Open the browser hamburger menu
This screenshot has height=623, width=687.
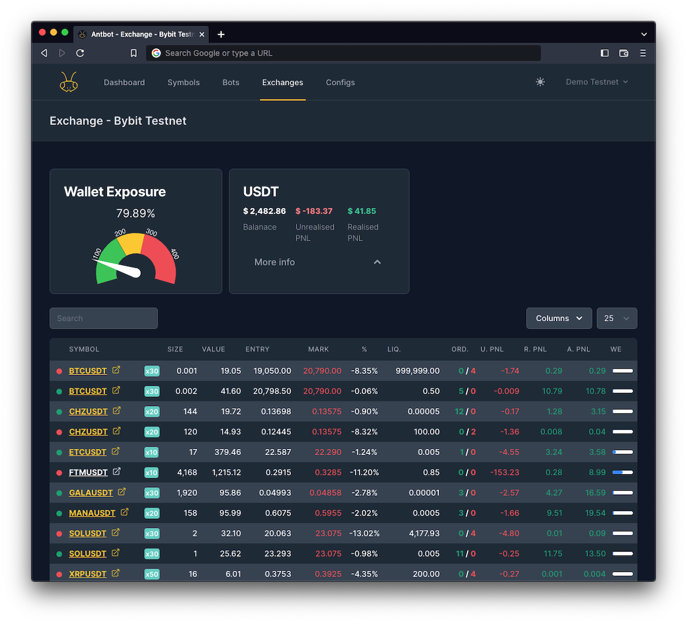[643, 53]
